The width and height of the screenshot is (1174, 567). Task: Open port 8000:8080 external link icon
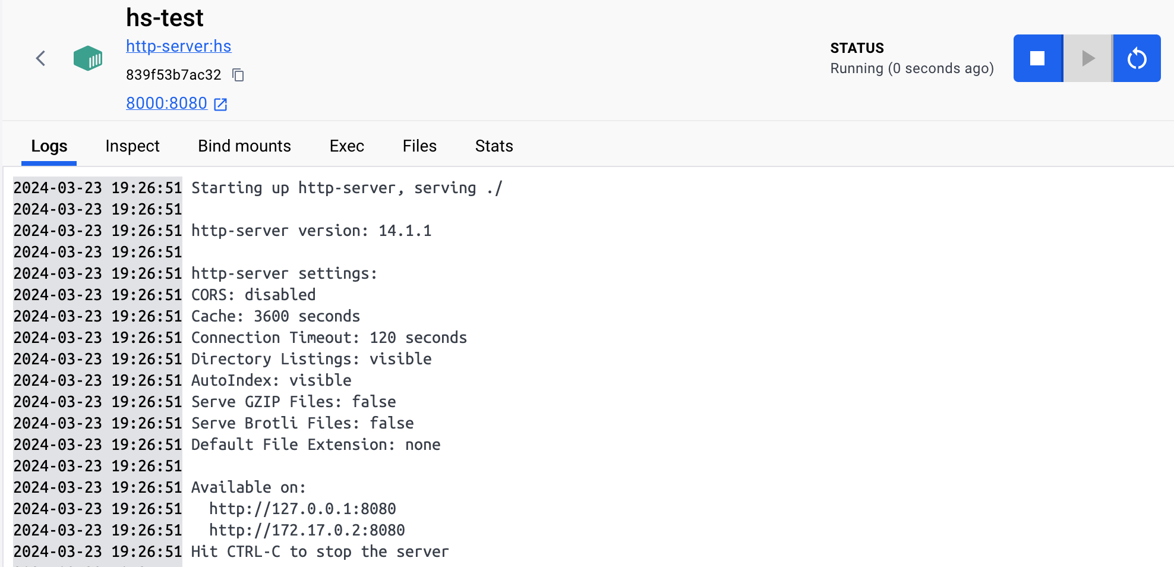click(x=220, y=104)
